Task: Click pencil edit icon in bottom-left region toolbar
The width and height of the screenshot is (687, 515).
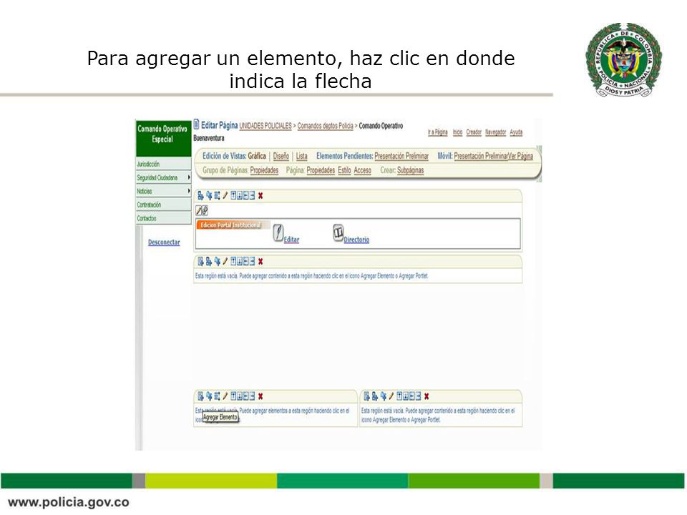Action: pos(225,396)
